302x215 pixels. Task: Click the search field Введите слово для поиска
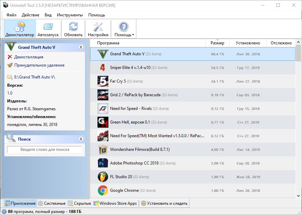pos(45,149)
